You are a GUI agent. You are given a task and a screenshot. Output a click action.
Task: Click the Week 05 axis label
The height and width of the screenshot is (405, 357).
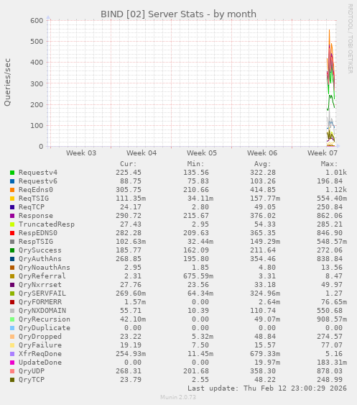[x=202, y=153]
